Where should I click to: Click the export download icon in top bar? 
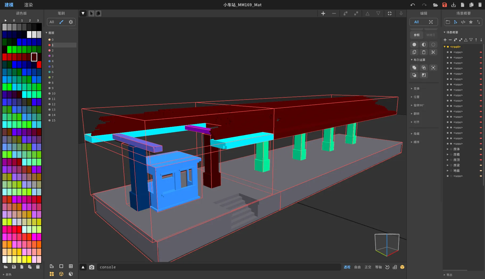[454, 5]
